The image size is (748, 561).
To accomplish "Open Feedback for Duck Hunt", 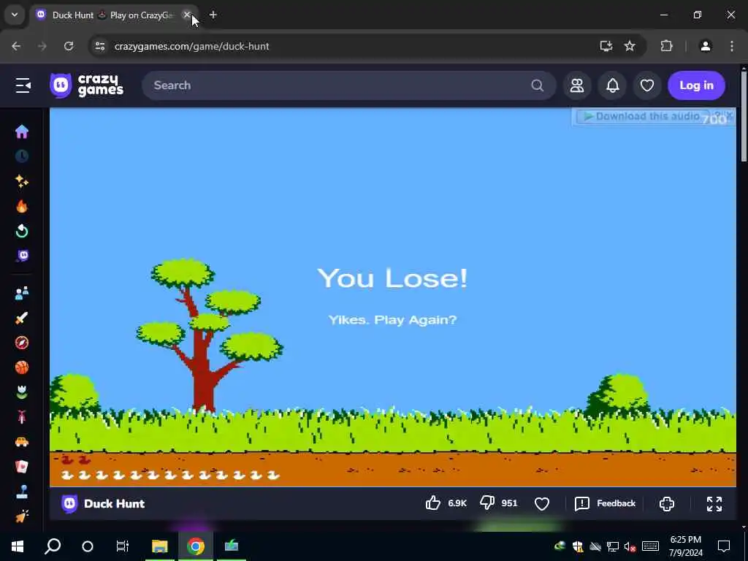I will click(606, 503).
